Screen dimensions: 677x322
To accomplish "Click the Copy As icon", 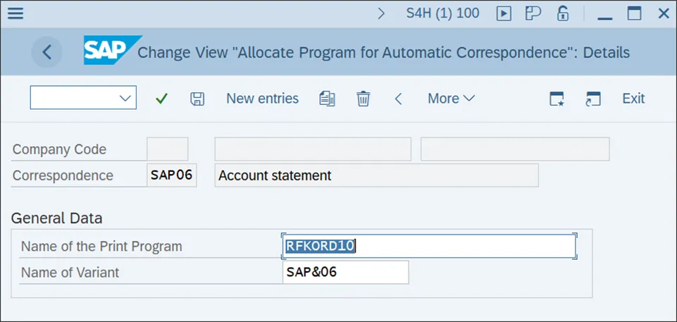I will click(327, 99).
